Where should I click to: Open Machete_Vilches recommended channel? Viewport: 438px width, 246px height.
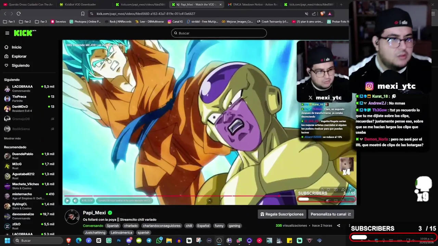point(29,186)
